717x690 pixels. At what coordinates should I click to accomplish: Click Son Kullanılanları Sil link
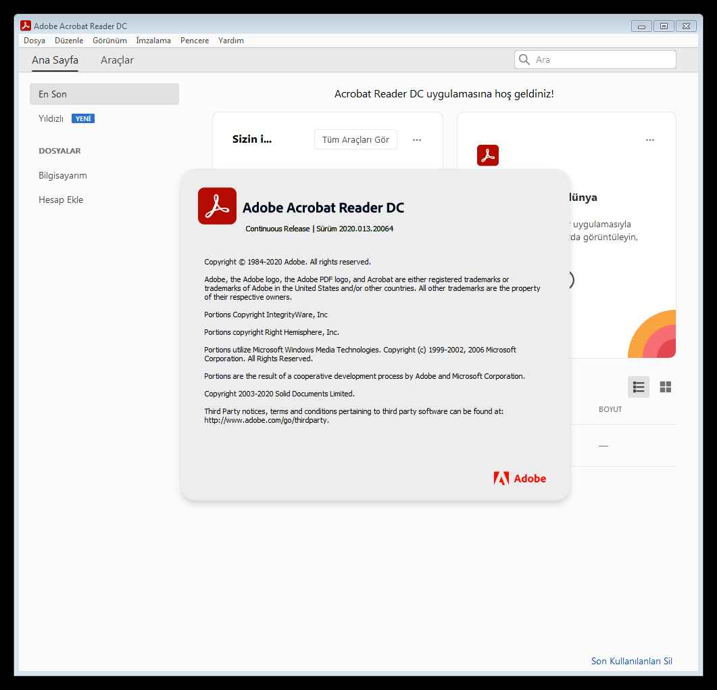coord(631,661)
